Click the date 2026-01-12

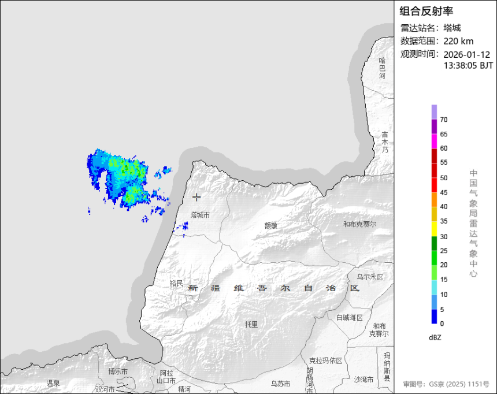466,54
